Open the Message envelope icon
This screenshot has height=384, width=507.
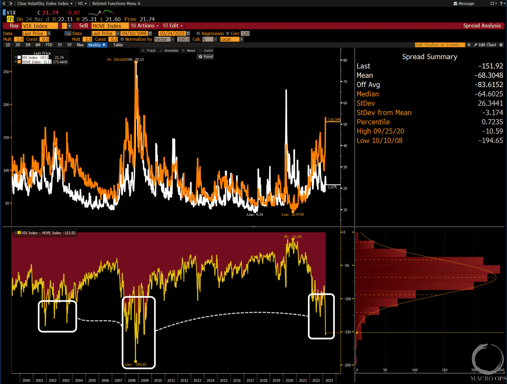click(x=455, y=4)
